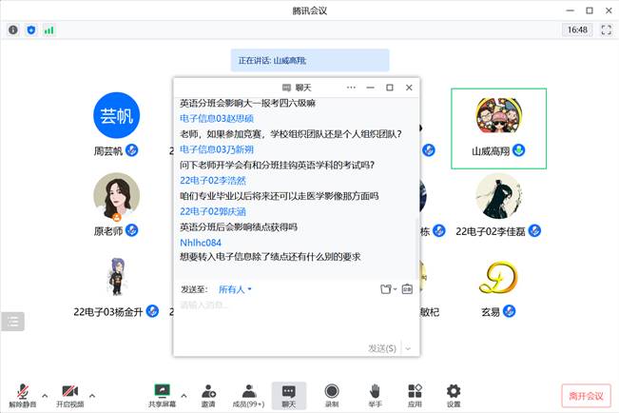Enter full screen mode
Screen dimensions: 619x413
tap(604, 29)
